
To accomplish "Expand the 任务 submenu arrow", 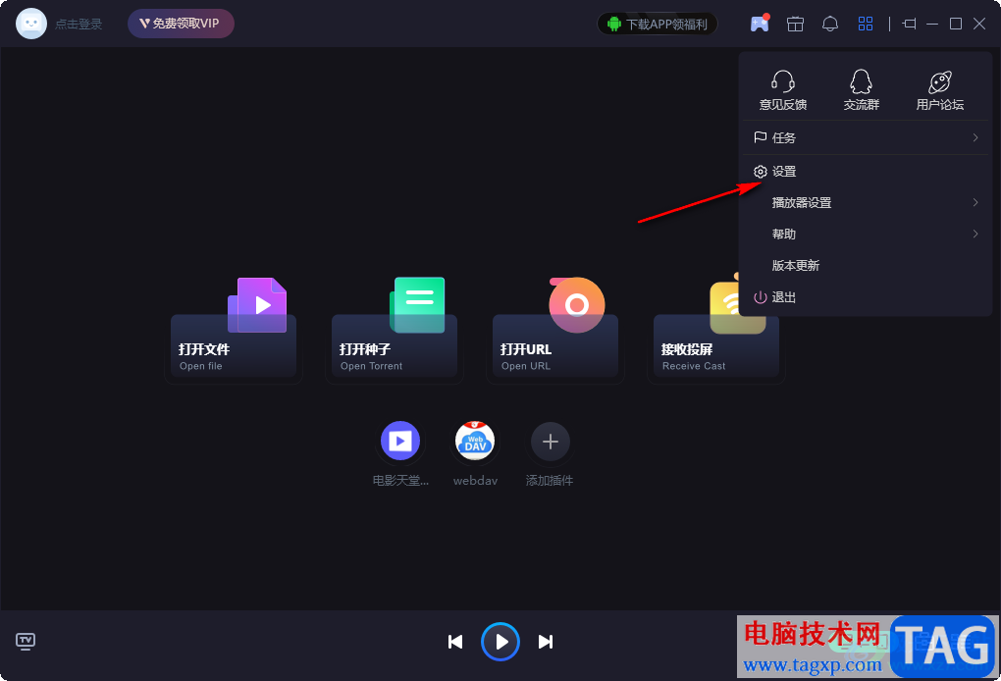I will click(975, 137).
